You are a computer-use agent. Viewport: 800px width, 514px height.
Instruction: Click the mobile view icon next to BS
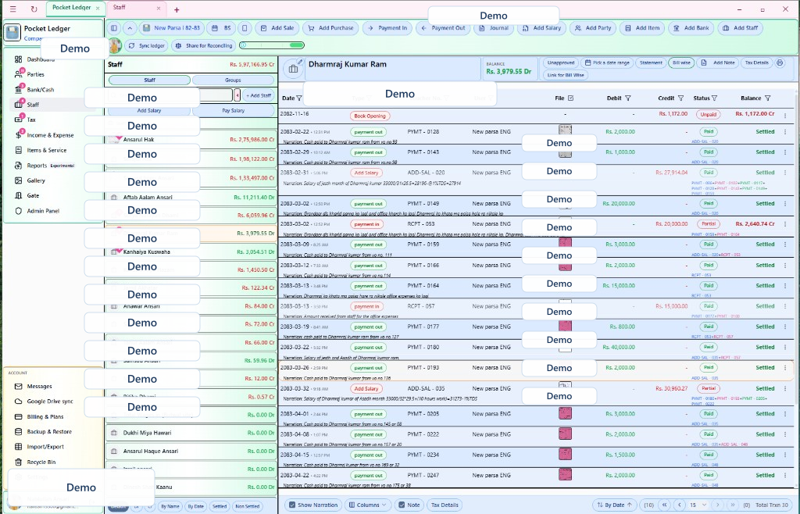pos(245,28)
